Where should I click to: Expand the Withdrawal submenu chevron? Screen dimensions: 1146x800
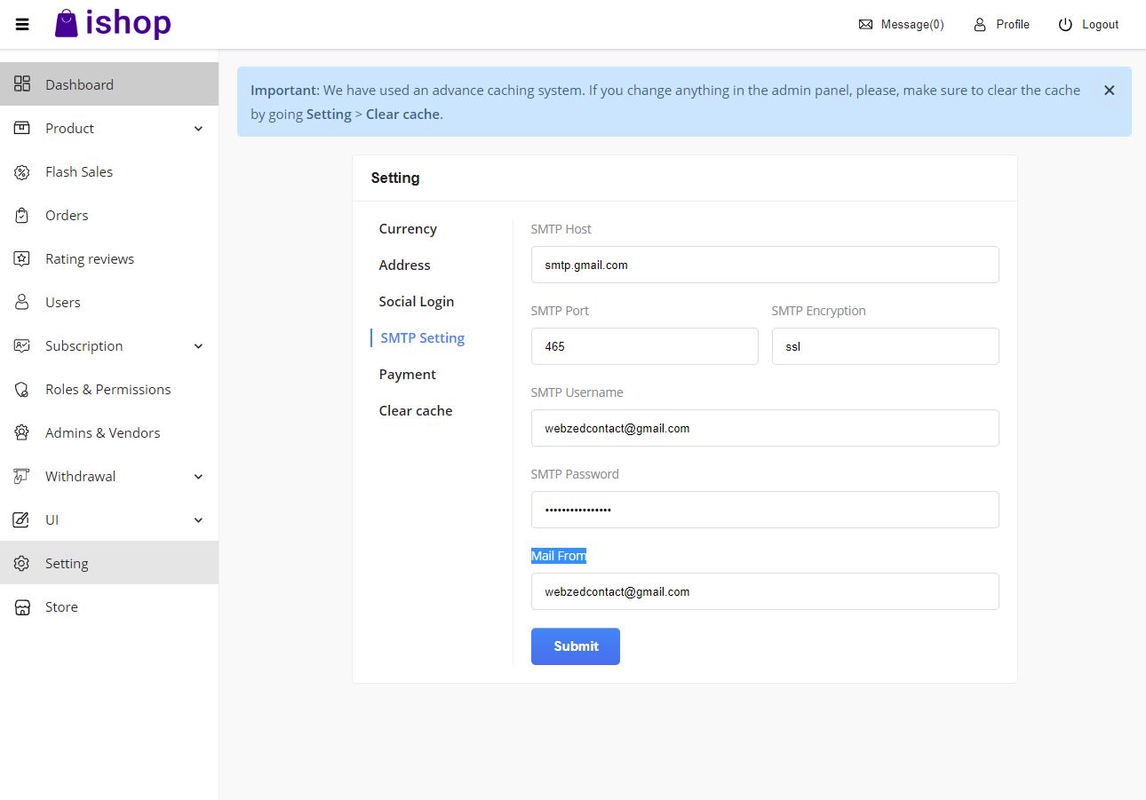[198, 477]
